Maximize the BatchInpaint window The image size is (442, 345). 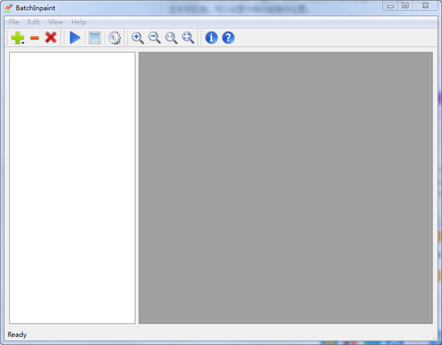[405, 6]
